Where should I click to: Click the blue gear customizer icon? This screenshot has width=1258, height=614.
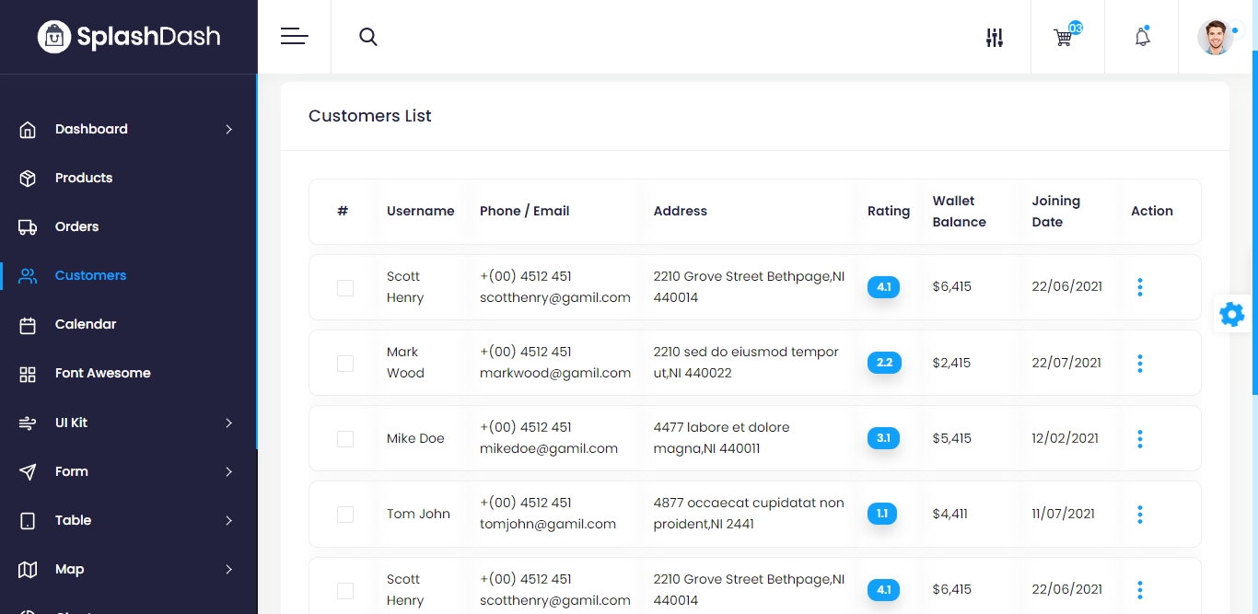(x=1231, y=315)
